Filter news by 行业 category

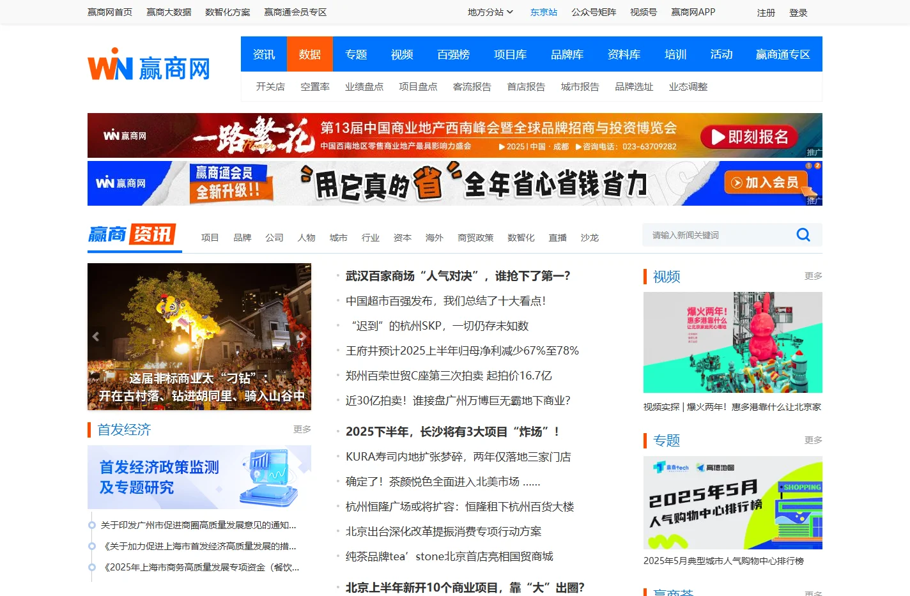[370, 238]
